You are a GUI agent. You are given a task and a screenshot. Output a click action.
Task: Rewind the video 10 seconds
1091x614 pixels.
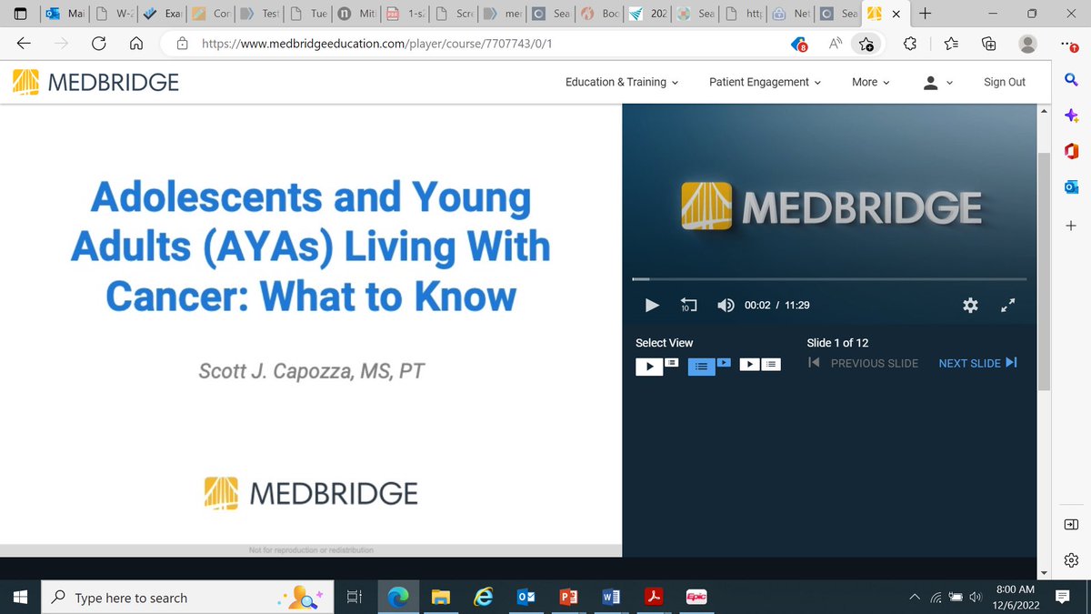click(688, 306)
